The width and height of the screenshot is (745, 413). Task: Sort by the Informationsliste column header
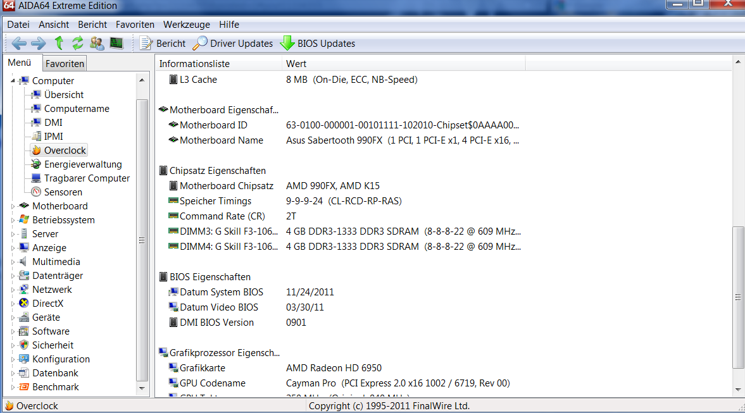(x=219, y=64)
